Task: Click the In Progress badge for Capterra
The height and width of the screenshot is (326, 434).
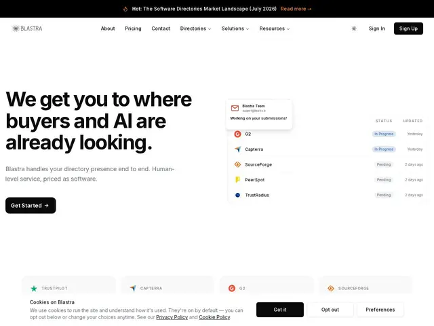Action: click(384, 149)
